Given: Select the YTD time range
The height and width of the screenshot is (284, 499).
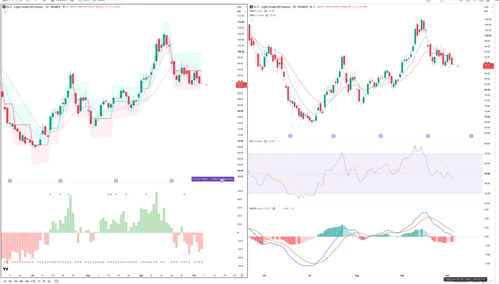Looking at the screenshot, I should (33, 282).
